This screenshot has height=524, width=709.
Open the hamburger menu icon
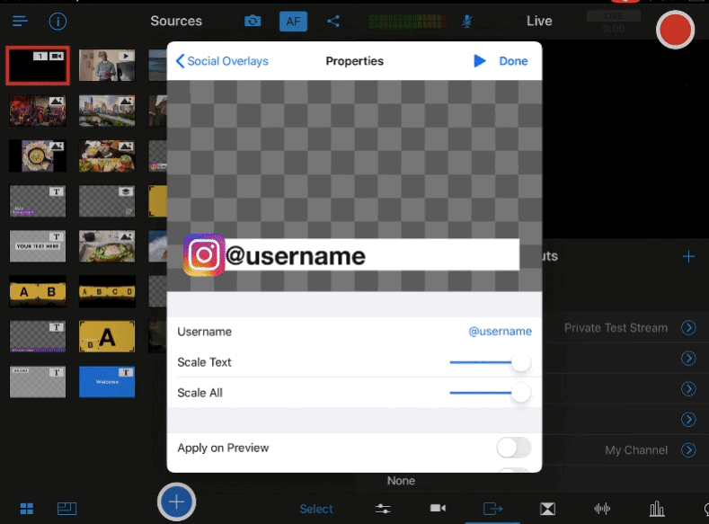(x=20, y=22)
